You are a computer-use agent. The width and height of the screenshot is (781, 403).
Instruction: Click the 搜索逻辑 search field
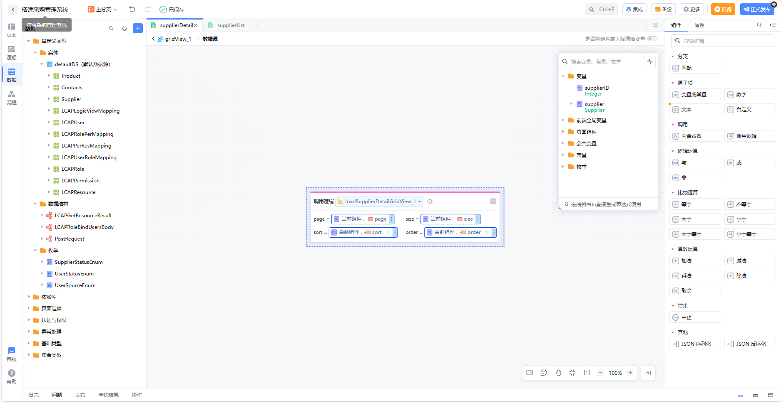point(722,41)
